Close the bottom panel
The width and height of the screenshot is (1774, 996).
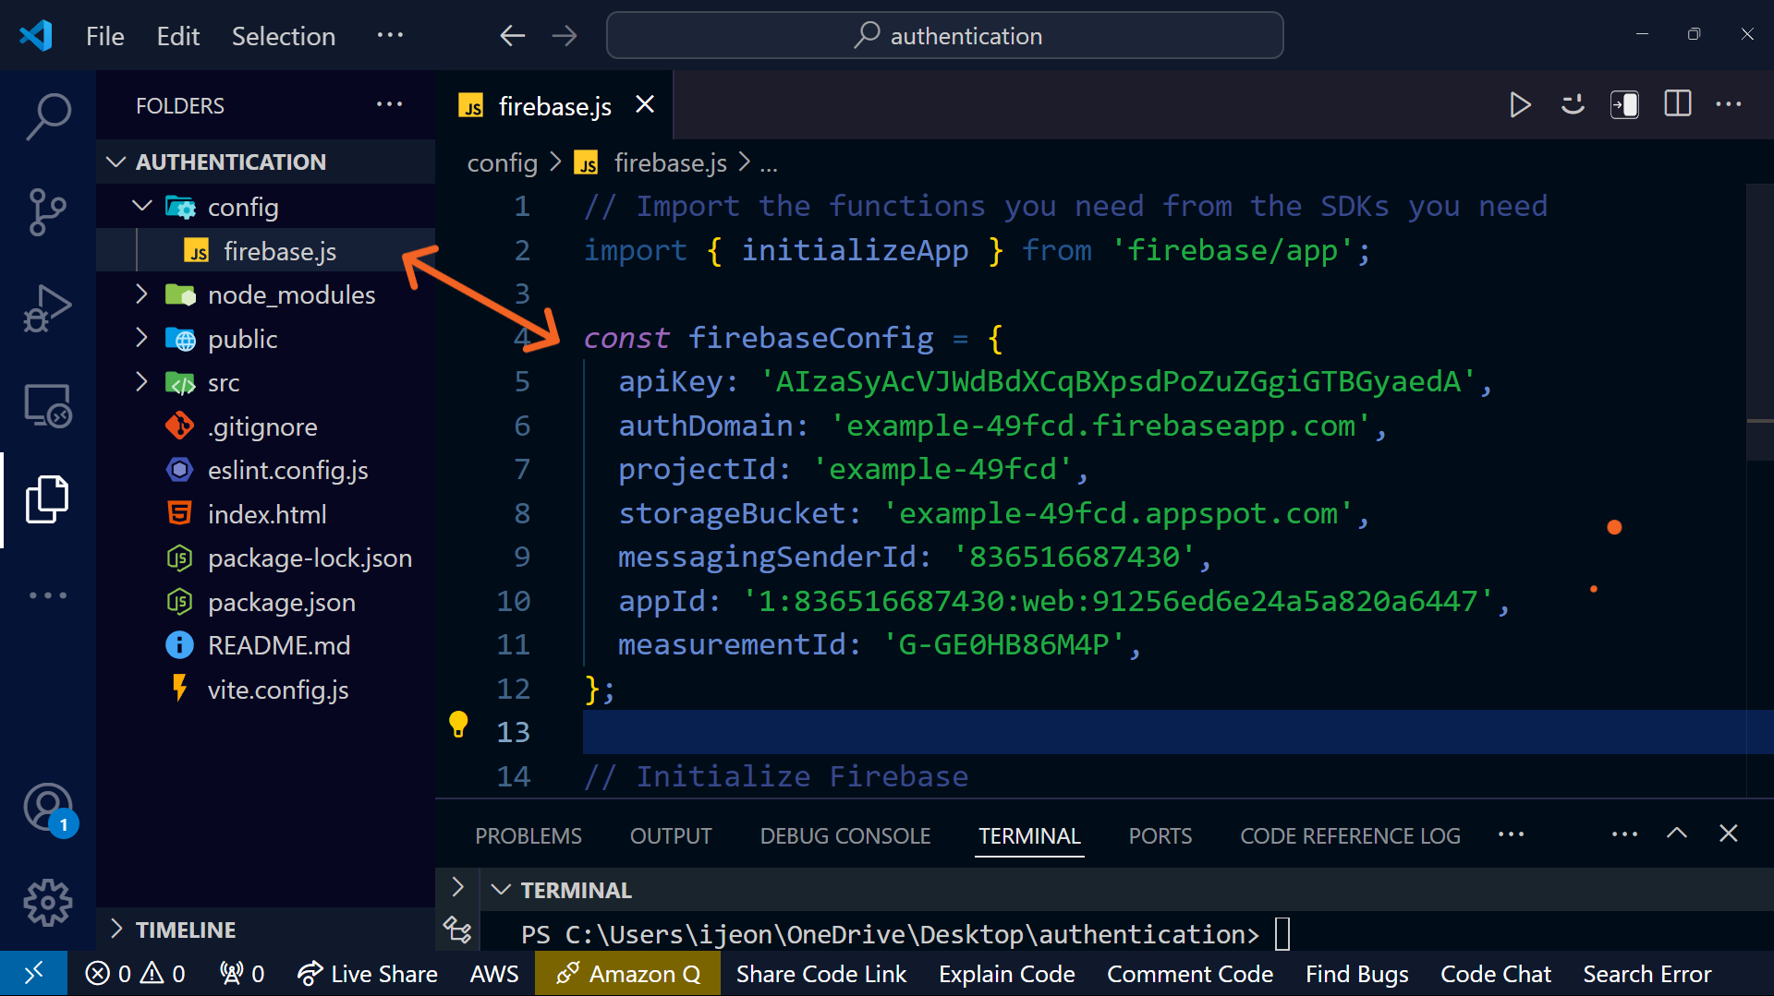pos(1729,834)
